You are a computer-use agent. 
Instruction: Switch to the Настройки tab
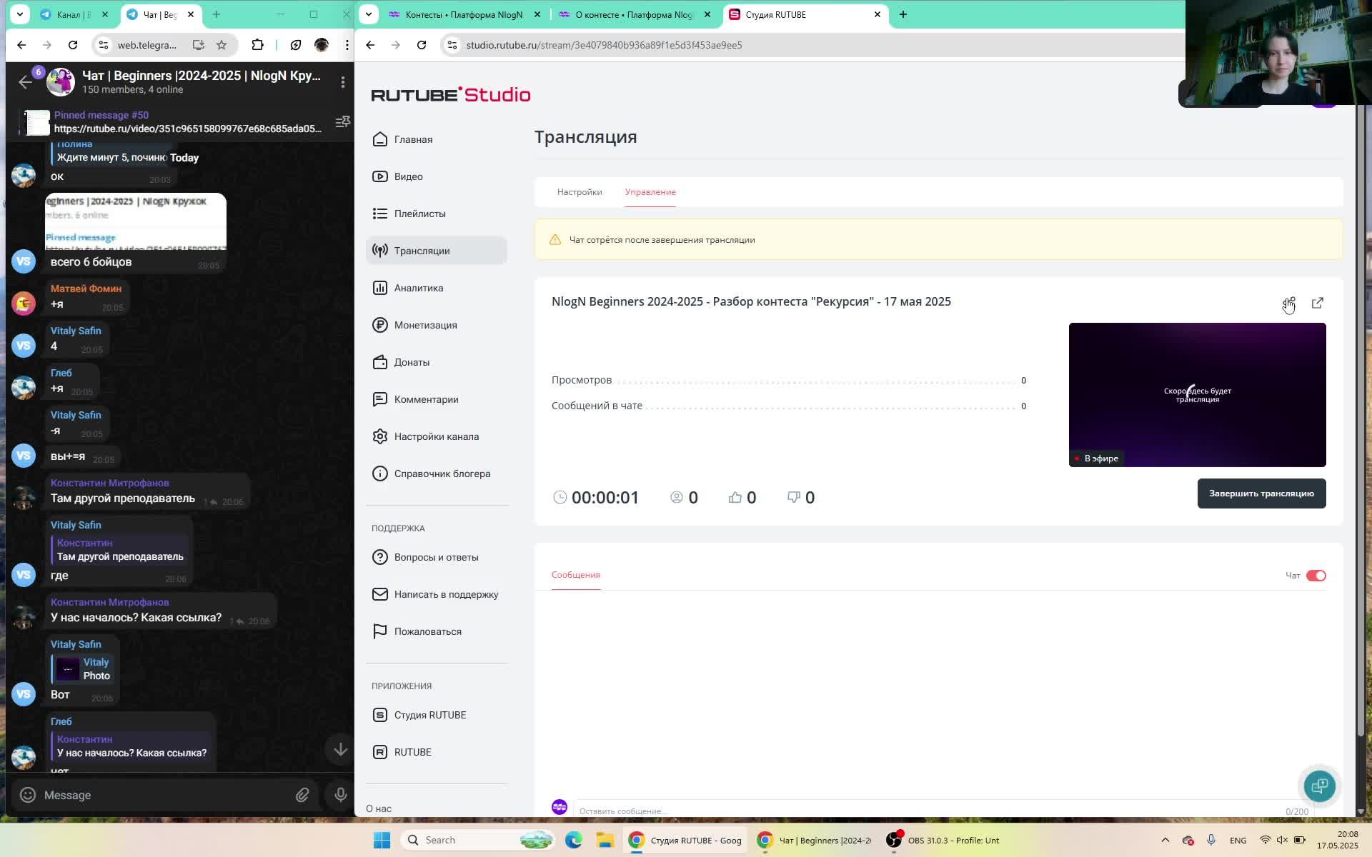[x=579, y=192]
